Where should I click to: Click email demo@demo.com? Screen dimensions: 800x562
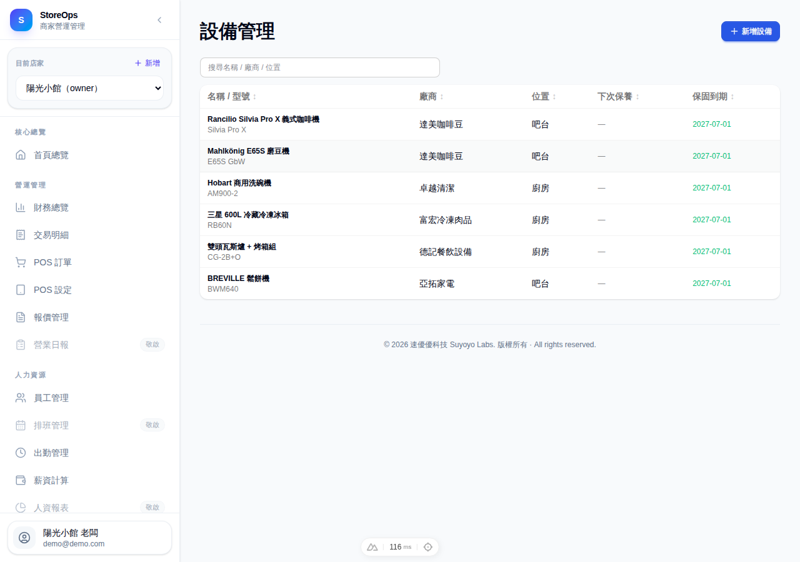click(74, 544)
